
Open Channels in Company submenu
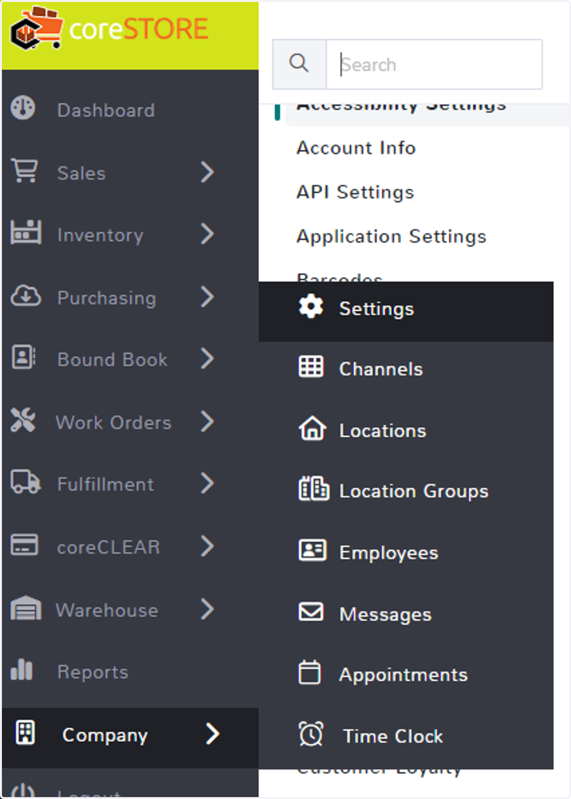coord(381,369)
